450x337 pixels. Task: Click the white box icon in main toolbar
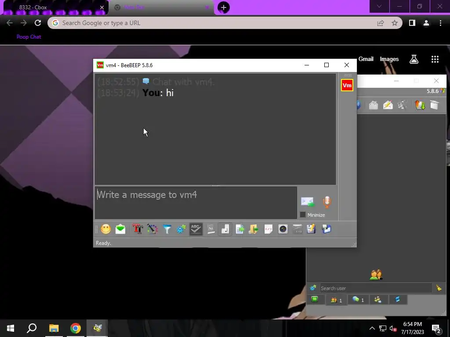click(x=435, y=105)
